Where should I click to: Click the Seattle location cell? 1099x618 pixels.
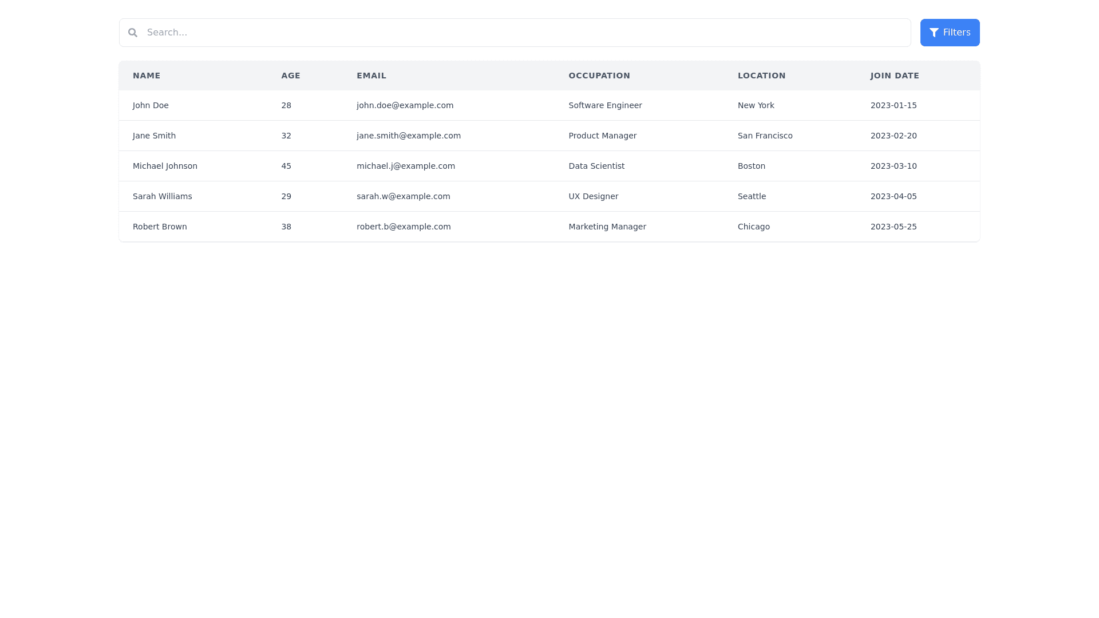(752, 196)
